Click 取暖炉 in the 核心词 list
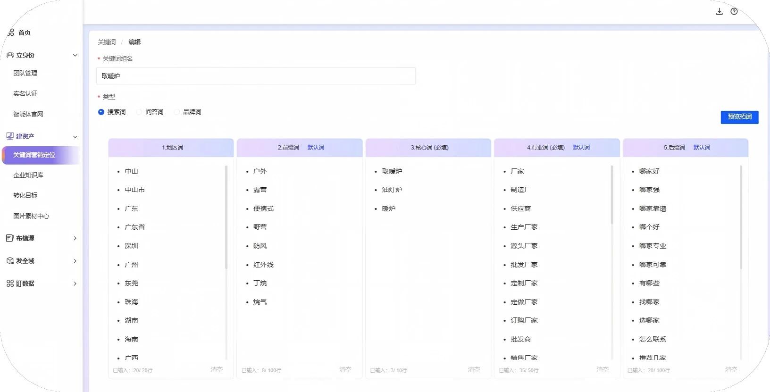 [392, 171]
